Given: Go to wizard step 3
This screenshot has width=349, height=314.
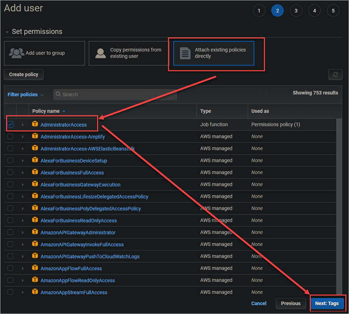Looking at the screenshot, I should [296, 11].
